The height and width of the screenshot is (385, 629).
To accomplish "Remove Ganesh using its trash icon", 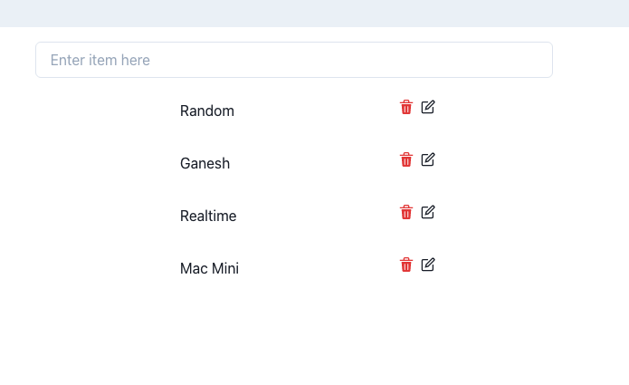I will [406, 159].
